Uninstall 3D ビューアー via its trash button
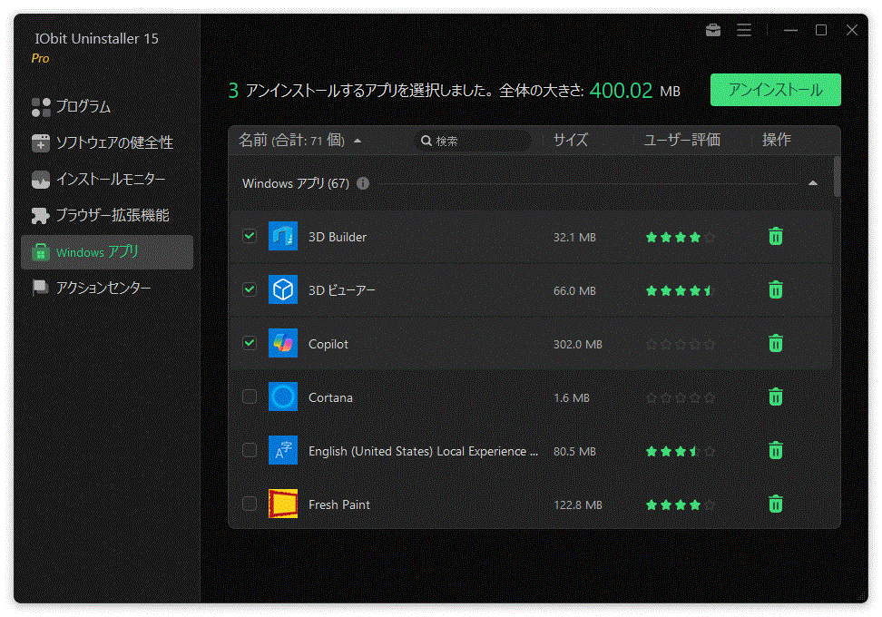The height and width of the screenshot is (617, 882). click(775, 289)
